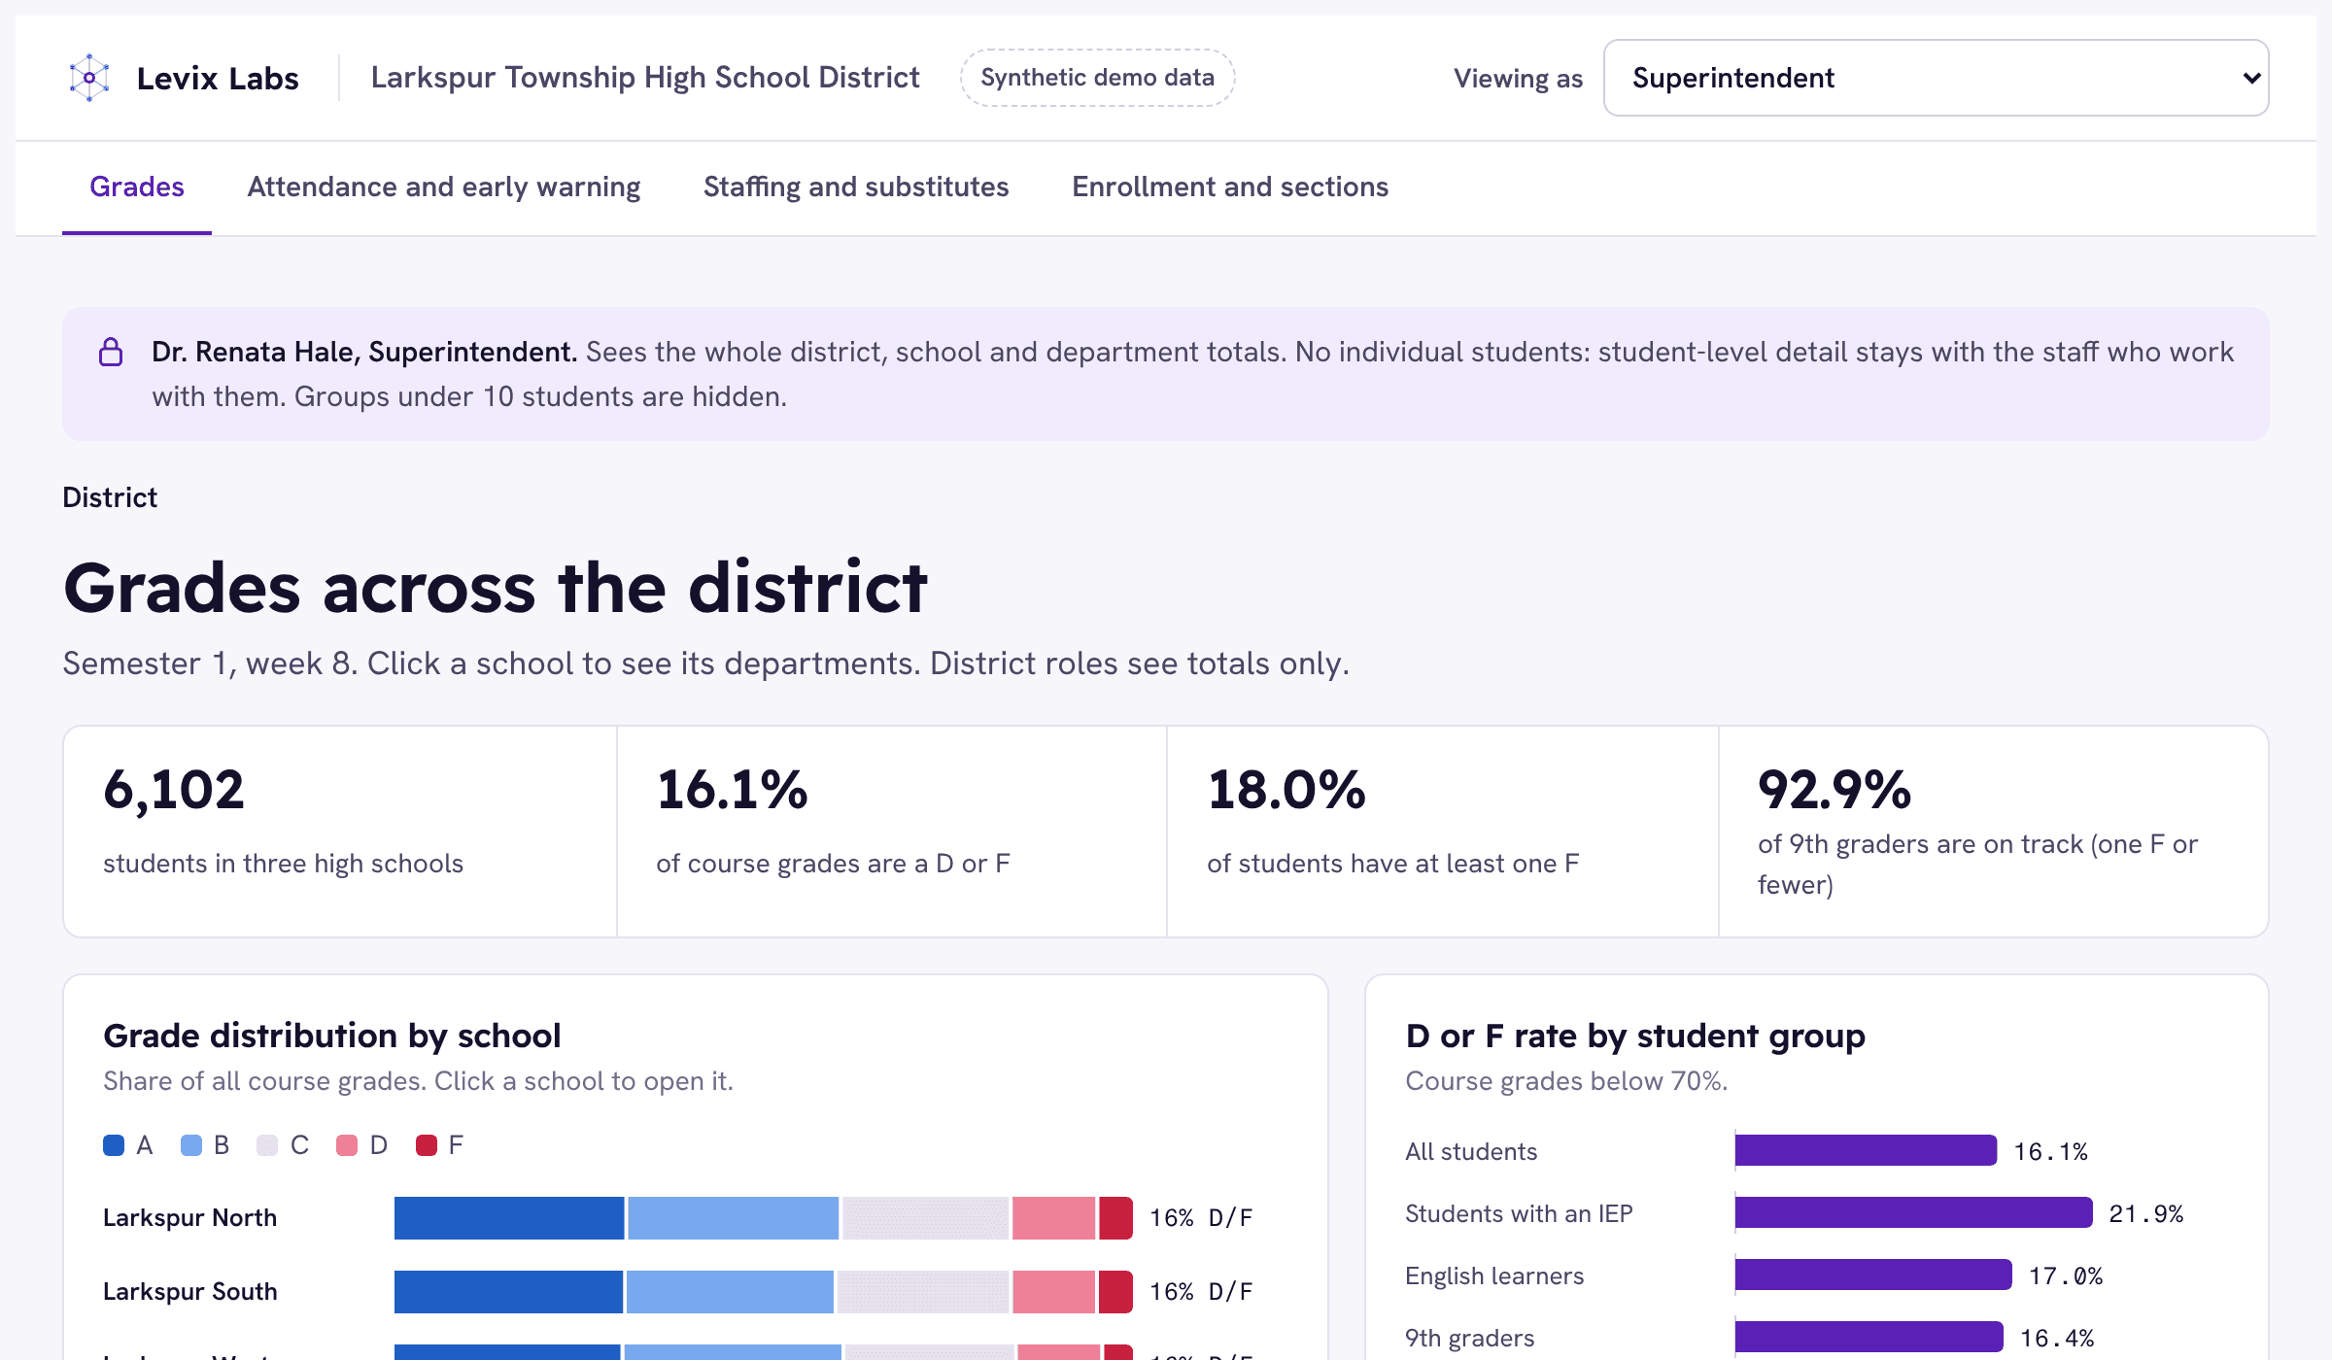Image resolution: width=2332 pixels, height=1360 pixels.
Task: Open the Larkspur South school row
Action: click(678, 1292)
